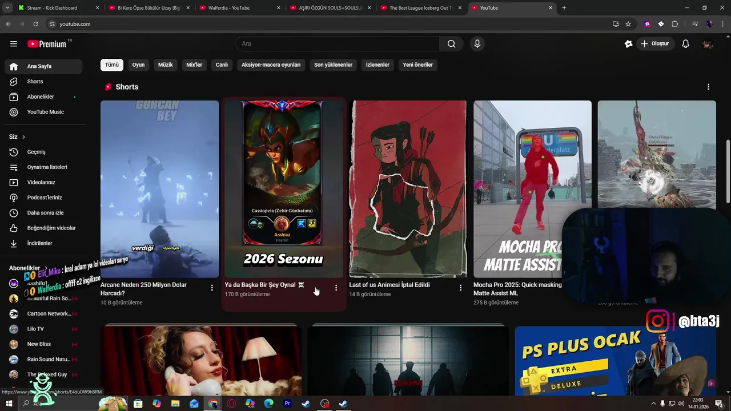731x411 pixels.
Task: Switch to AŞIRI ÖZGÜN SOULS tab
Action: [330, 8]
